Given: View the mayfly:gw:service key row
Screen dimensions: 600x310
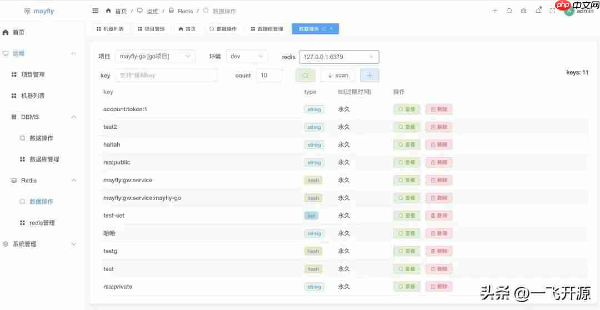Looking at the screenshot, I should click(x=407, y=180).
